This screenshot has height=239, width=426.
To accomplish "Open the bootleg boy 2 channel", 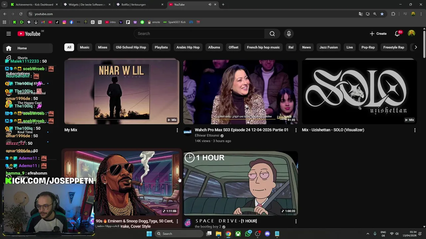I will point(208,227).
